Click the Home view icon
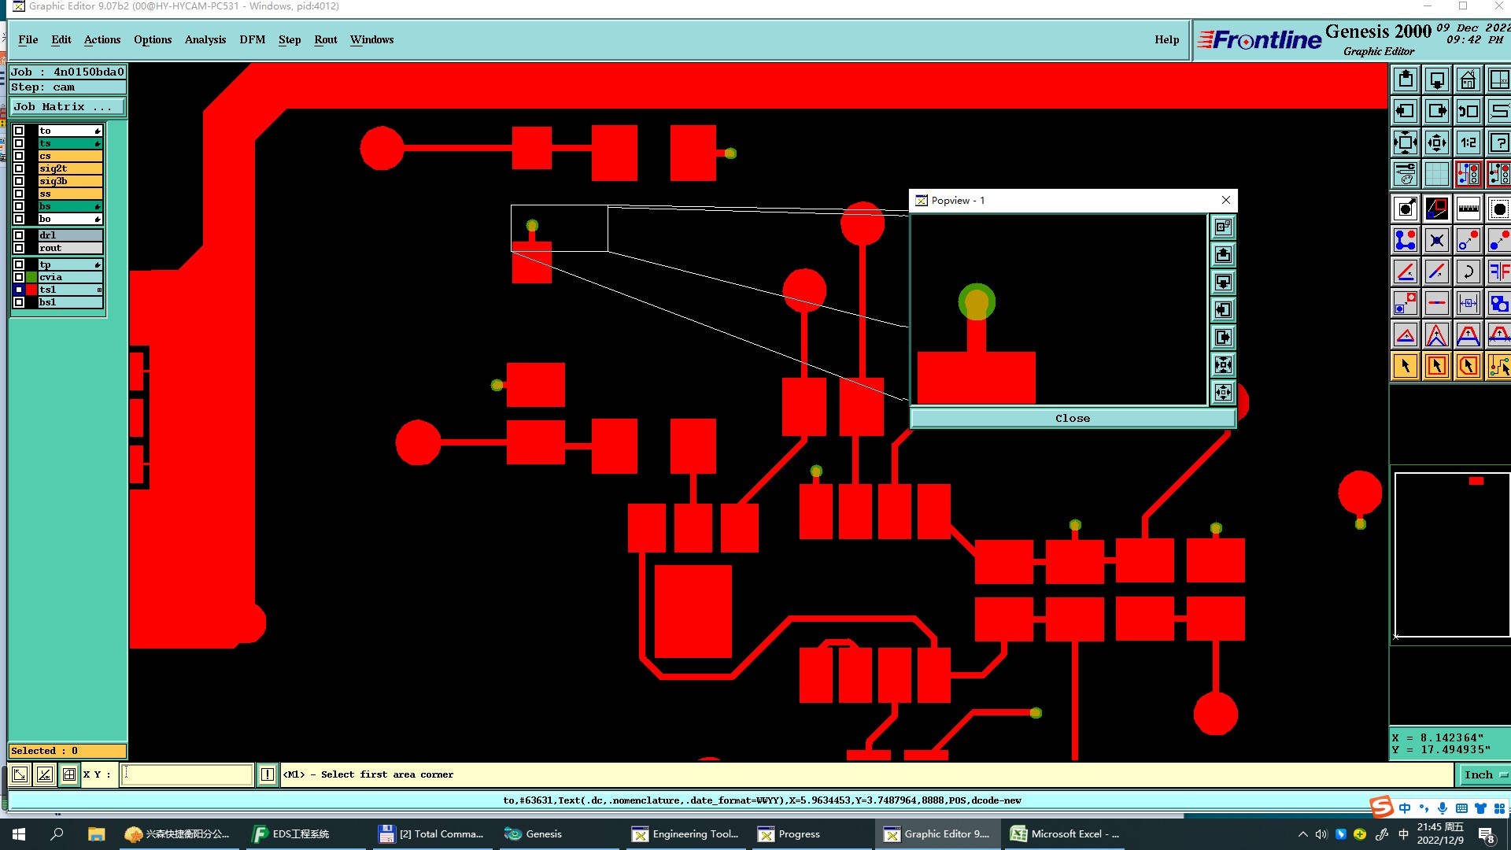The width and height of the screenshot is (1511, 850). pyautogui.click(x=1468, y=80)
